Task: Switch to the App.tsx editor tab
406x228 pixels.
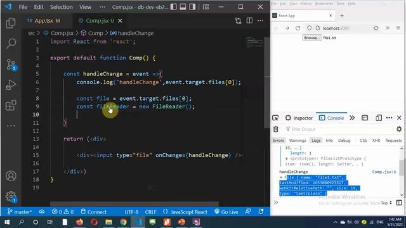Action: point(44,21)
